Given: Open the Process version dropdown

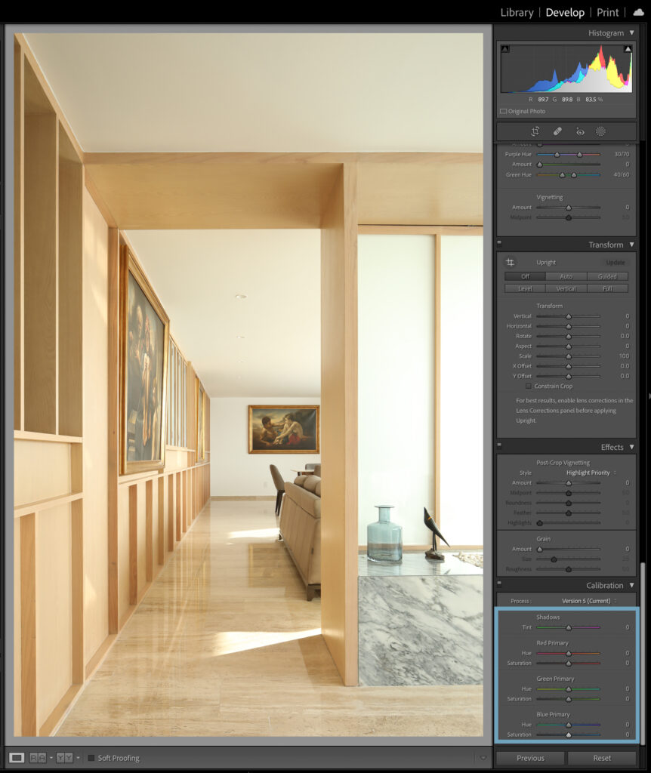Looking at the screenshot, I should coord(589,601).
